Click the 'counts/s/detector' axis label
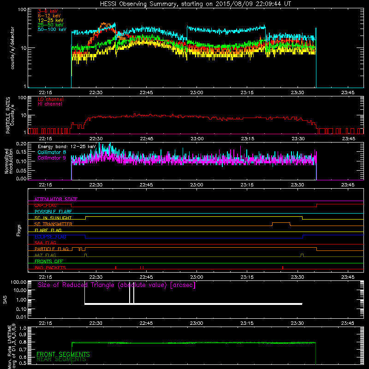This screenshot has height=369, width=369. (x=12, y=48)
